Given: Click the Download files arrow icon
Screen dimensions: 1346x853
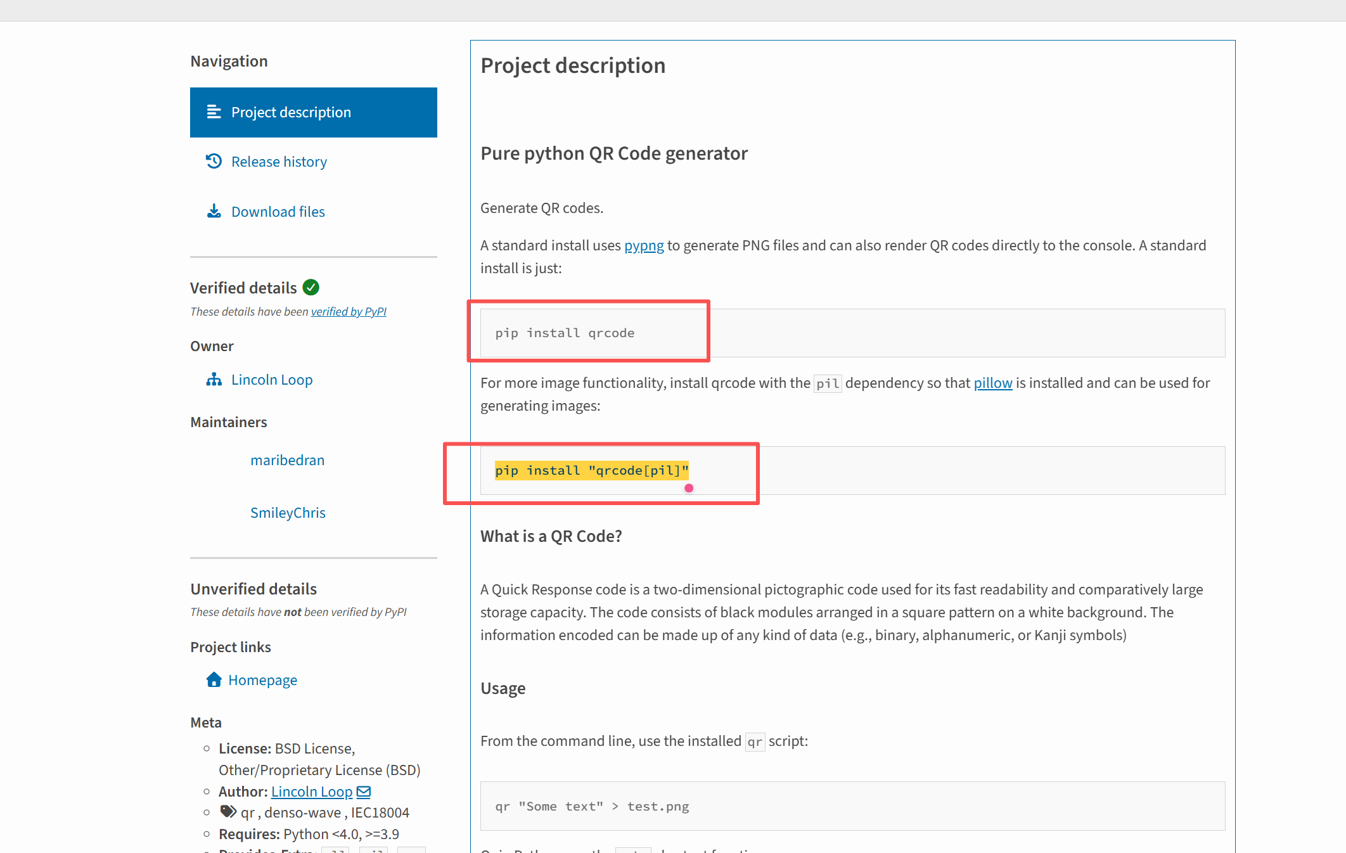Looking at the screenshot, I should (214, 211).
